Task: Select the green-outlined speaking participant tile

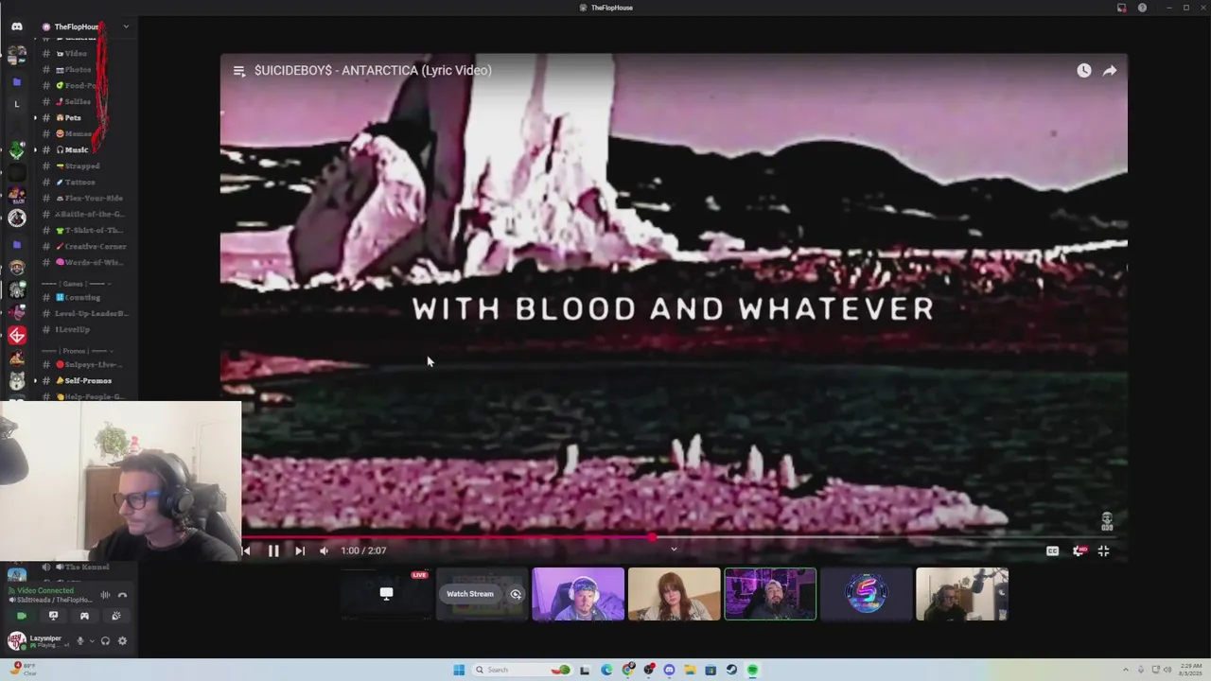Action: point(770,594)
